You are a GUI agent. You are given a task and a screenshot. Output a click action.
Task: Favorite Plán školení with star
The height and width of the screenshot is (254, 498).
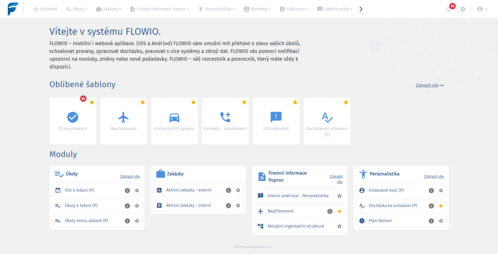click(x=441, y=221)
